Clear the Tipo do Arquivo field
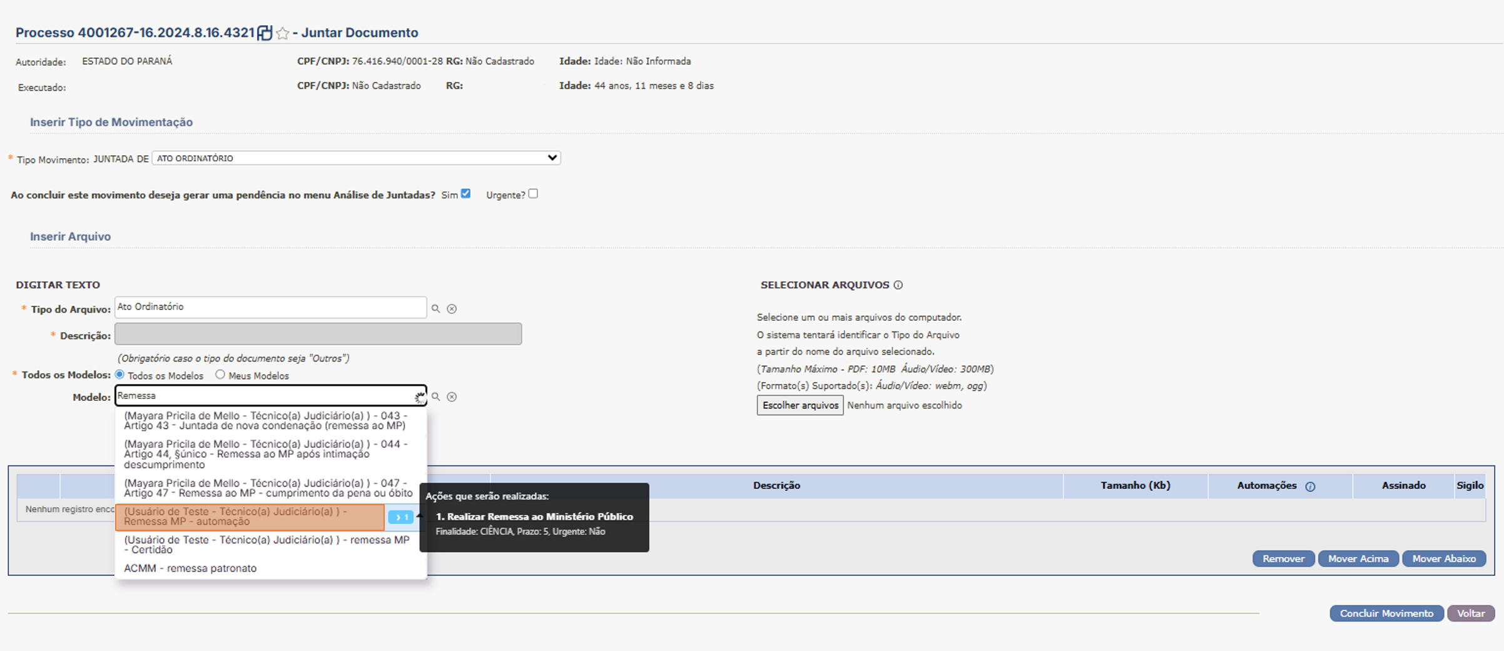Viewport: 1504px width, 651px height. [452, 308]
